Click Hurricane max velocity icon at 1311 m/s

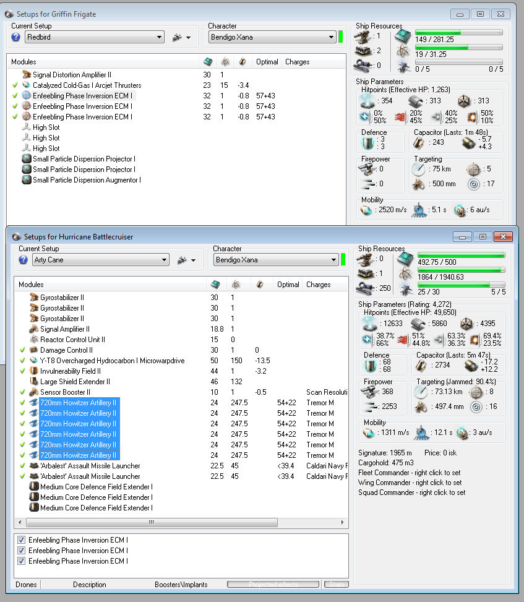point(369,432)
